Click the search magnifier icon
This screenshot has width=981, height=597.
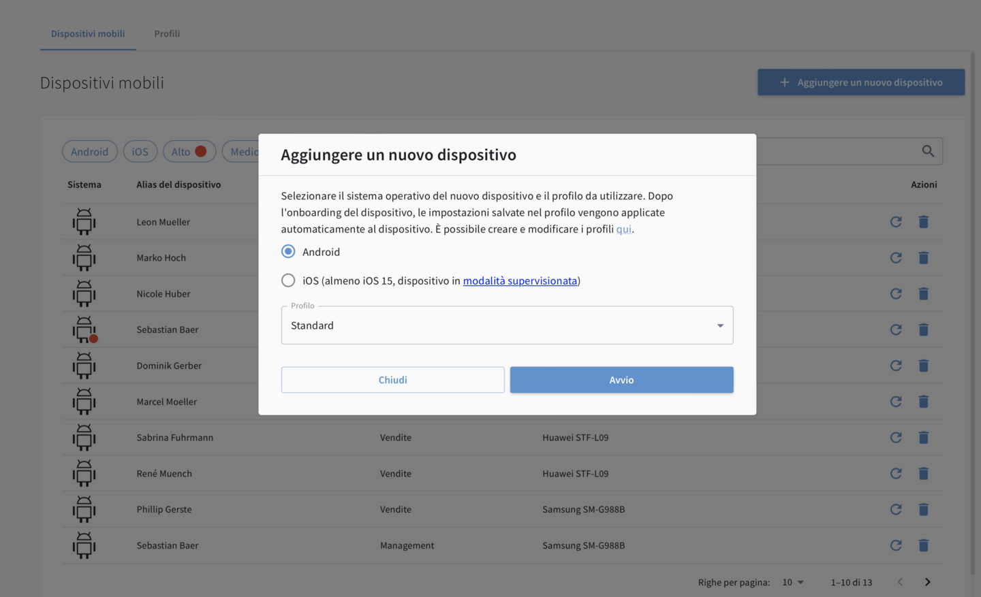pos(928,151)
